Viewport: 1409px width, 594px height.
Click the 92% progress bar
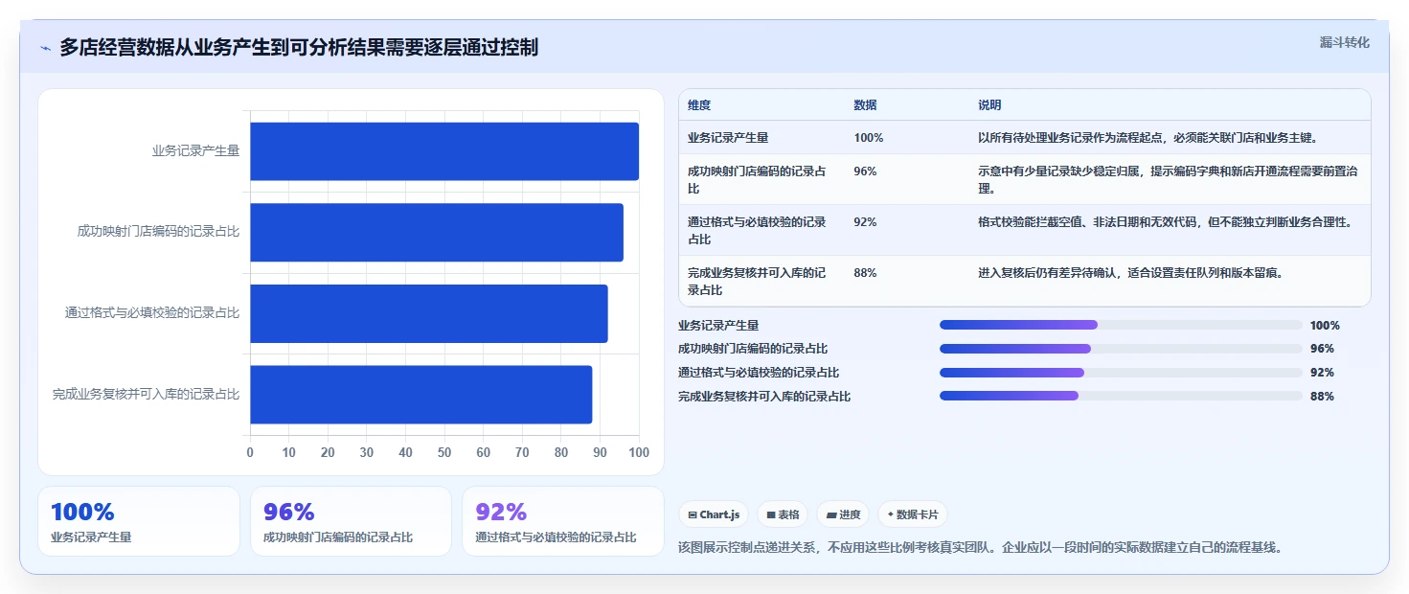click(1121, 373)
